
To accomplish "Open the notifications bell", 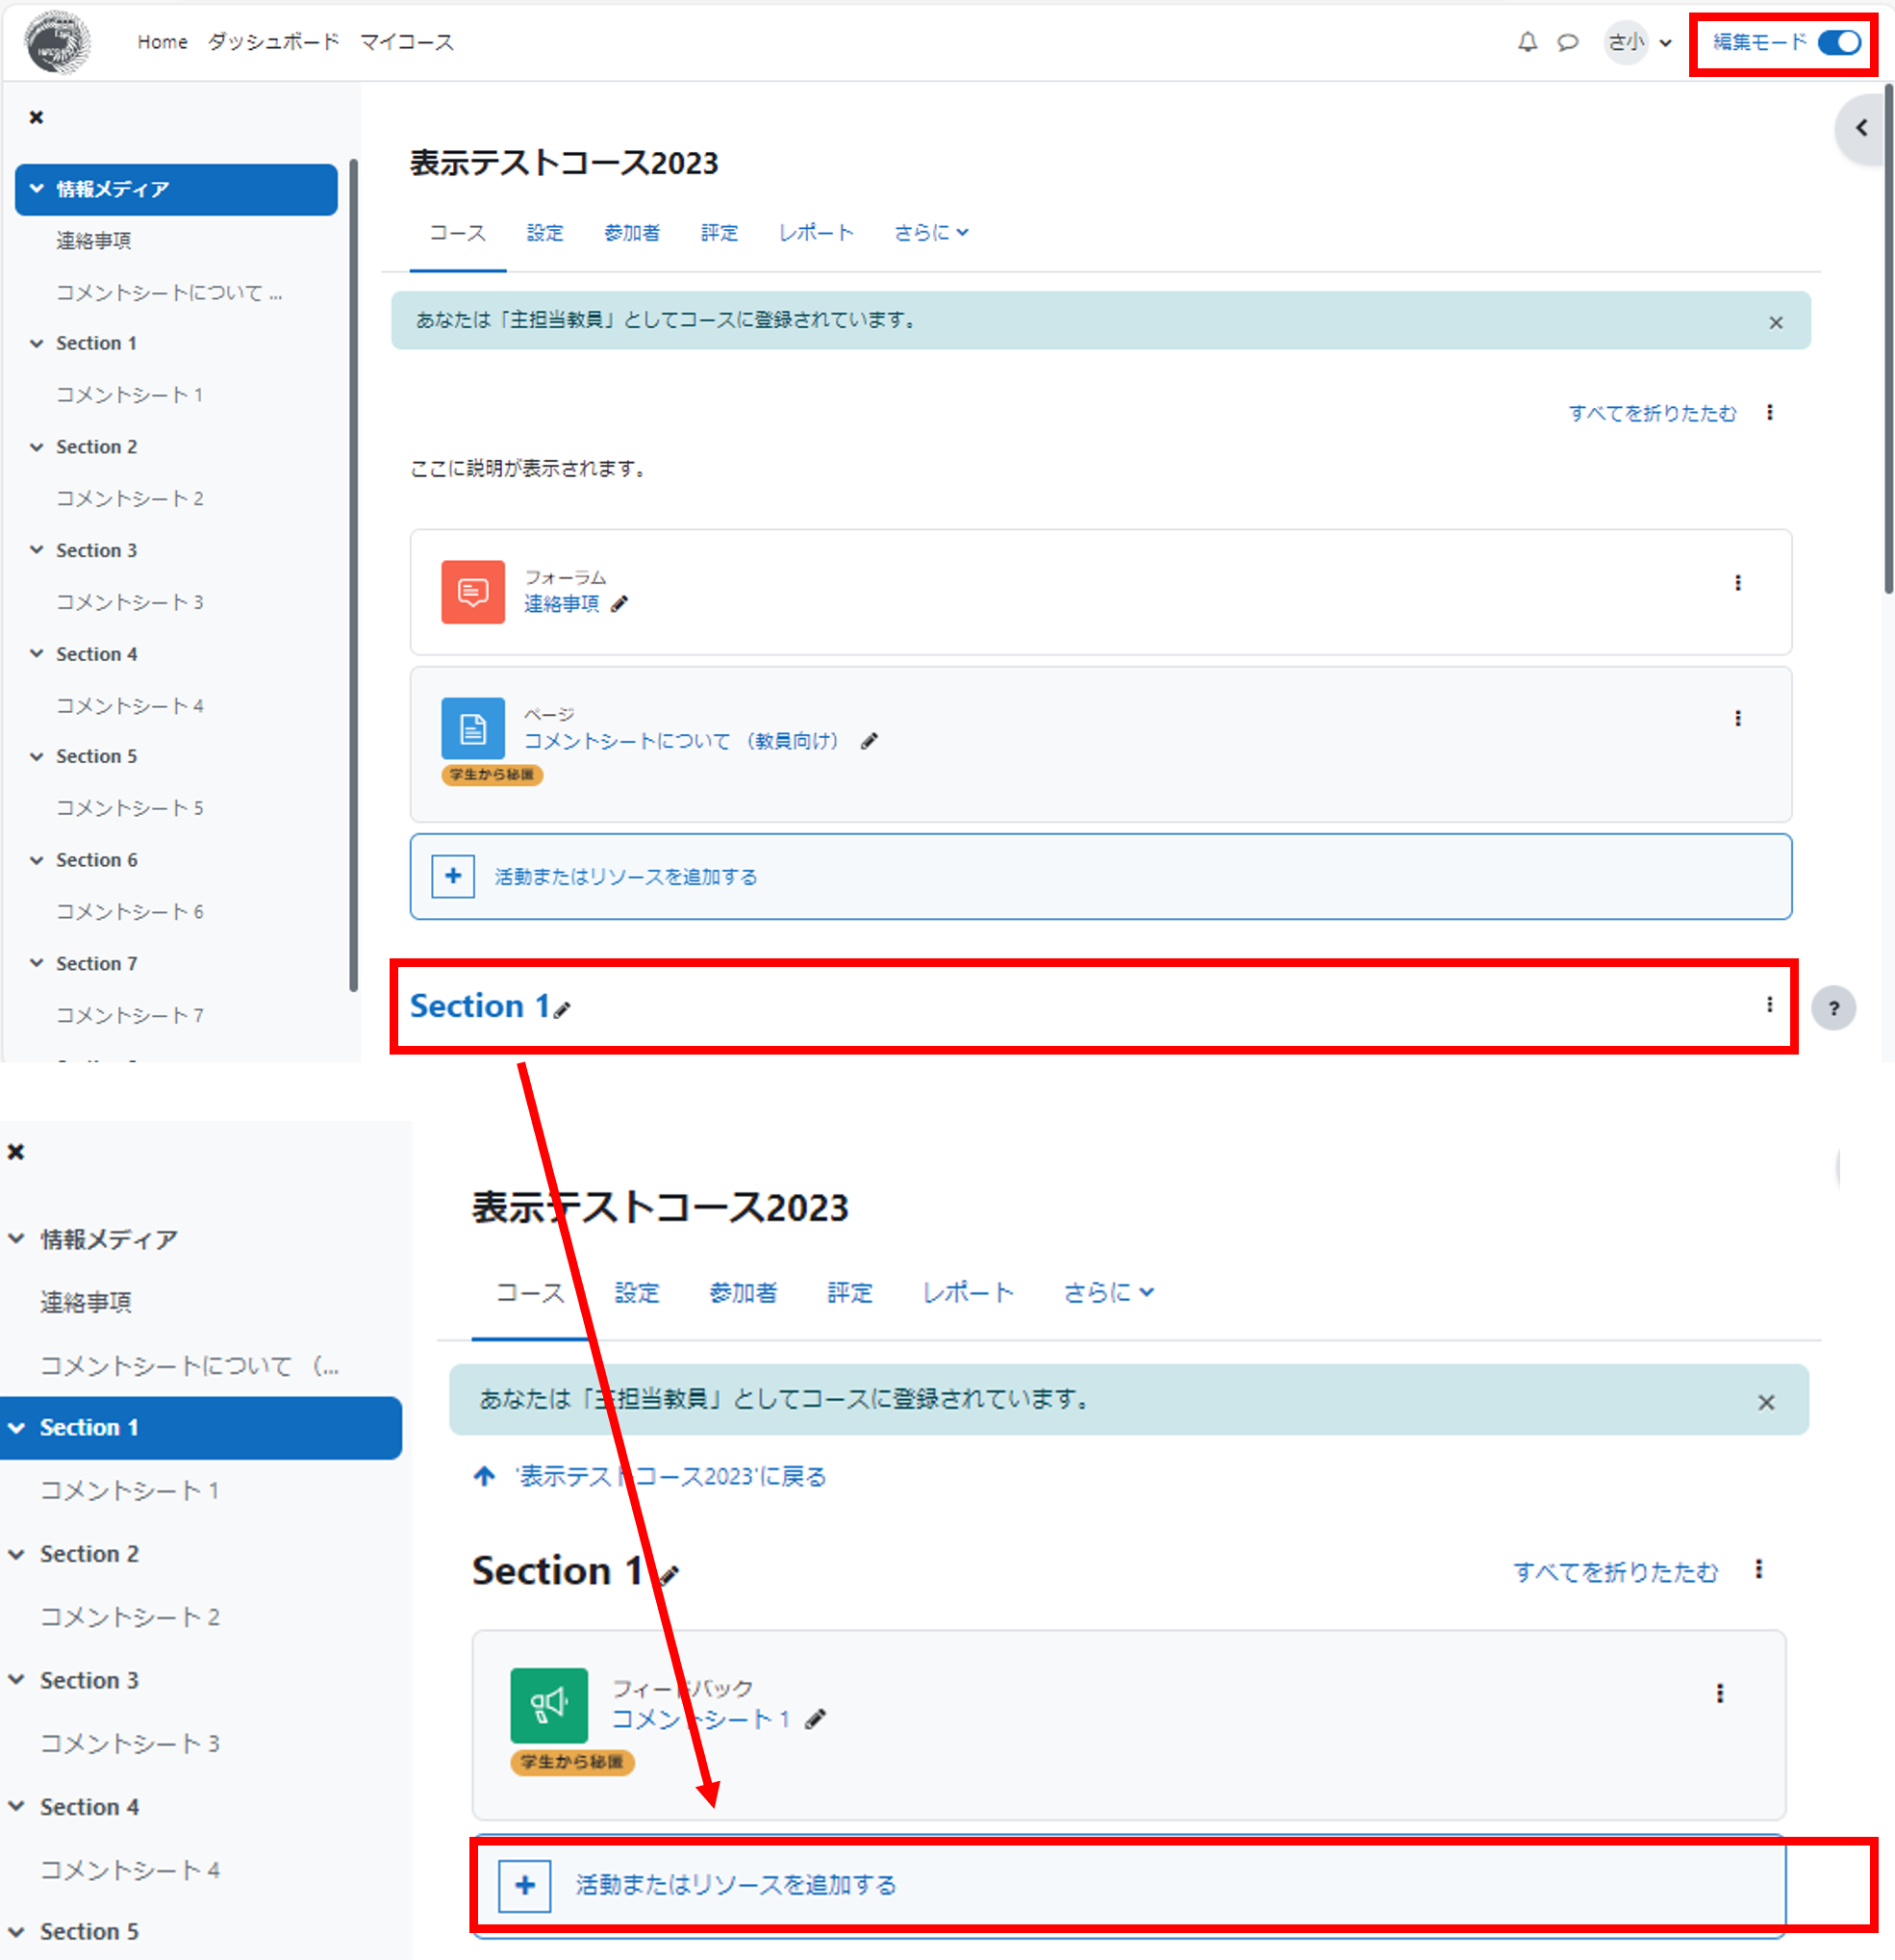I will click(x=1528, y=42).
